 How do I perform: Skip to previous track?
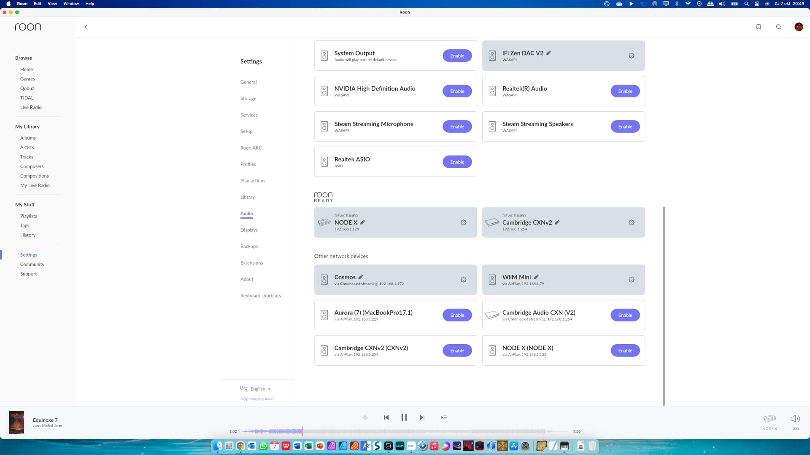click(x=386, y=418)
